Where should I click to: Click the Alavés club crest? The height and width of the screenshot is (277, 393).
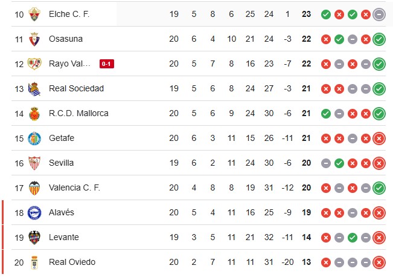(x=34, y=212)
